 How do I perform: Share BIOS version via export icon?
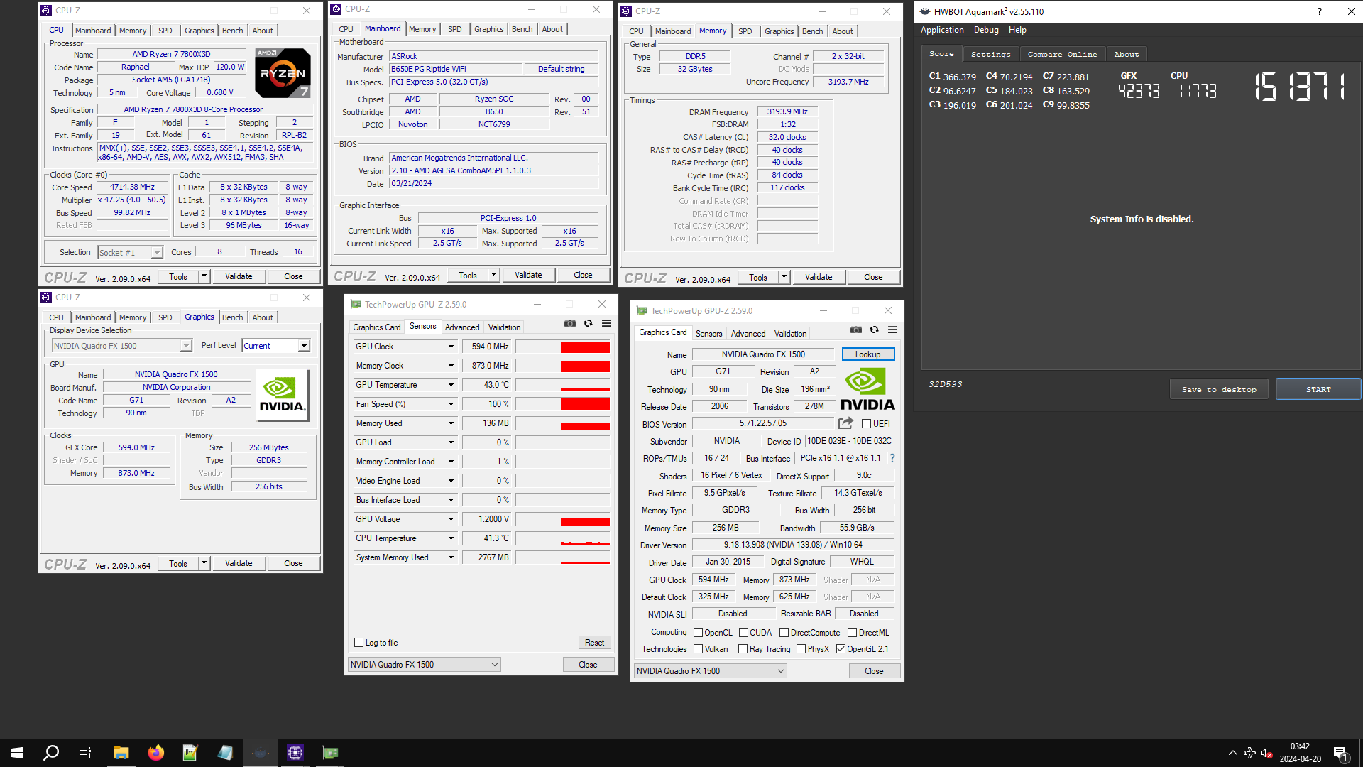click(x=845, y=423)
